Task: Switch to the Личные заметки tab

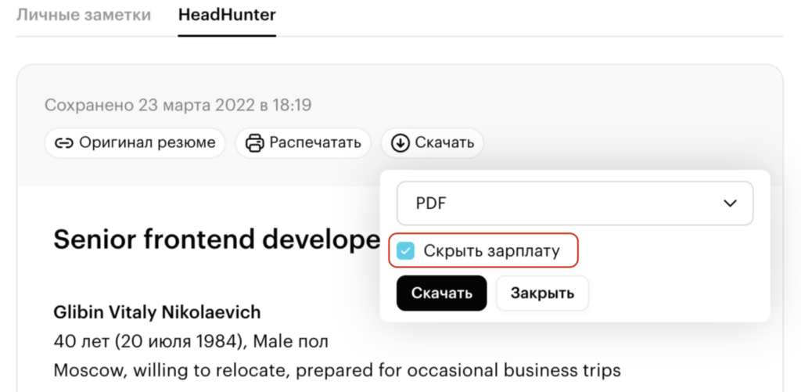Action: tap(83, 15)
